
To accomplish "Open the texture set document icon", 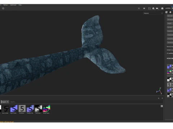I will 167,12.
